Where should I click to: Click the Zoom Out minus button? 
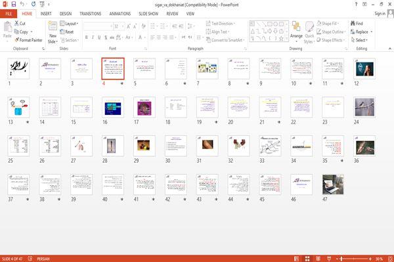pyautogui.click(x=338, y=259)
